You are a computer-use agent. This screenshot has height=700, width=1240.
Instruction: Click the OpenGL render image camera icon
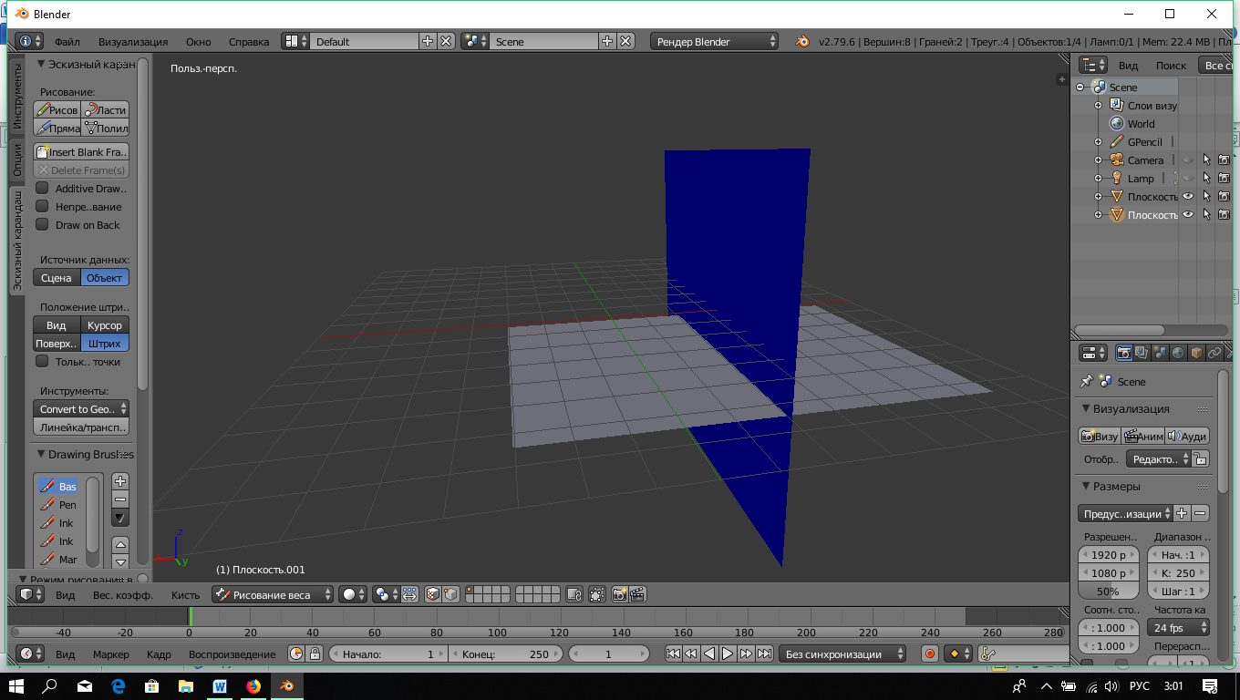(x=619, y=594)
